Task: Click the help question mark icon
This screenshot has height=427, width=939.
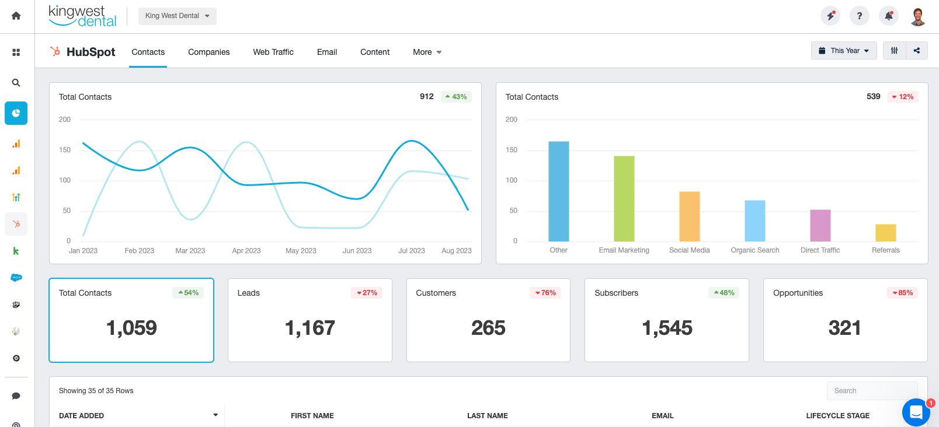Action: point(859,16)
